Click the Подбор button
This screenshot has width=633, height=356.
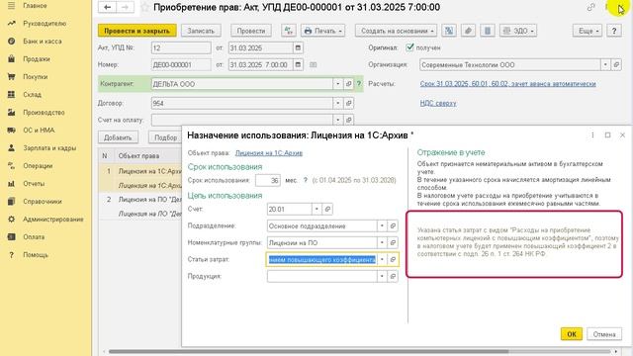[x=165, y=137]
